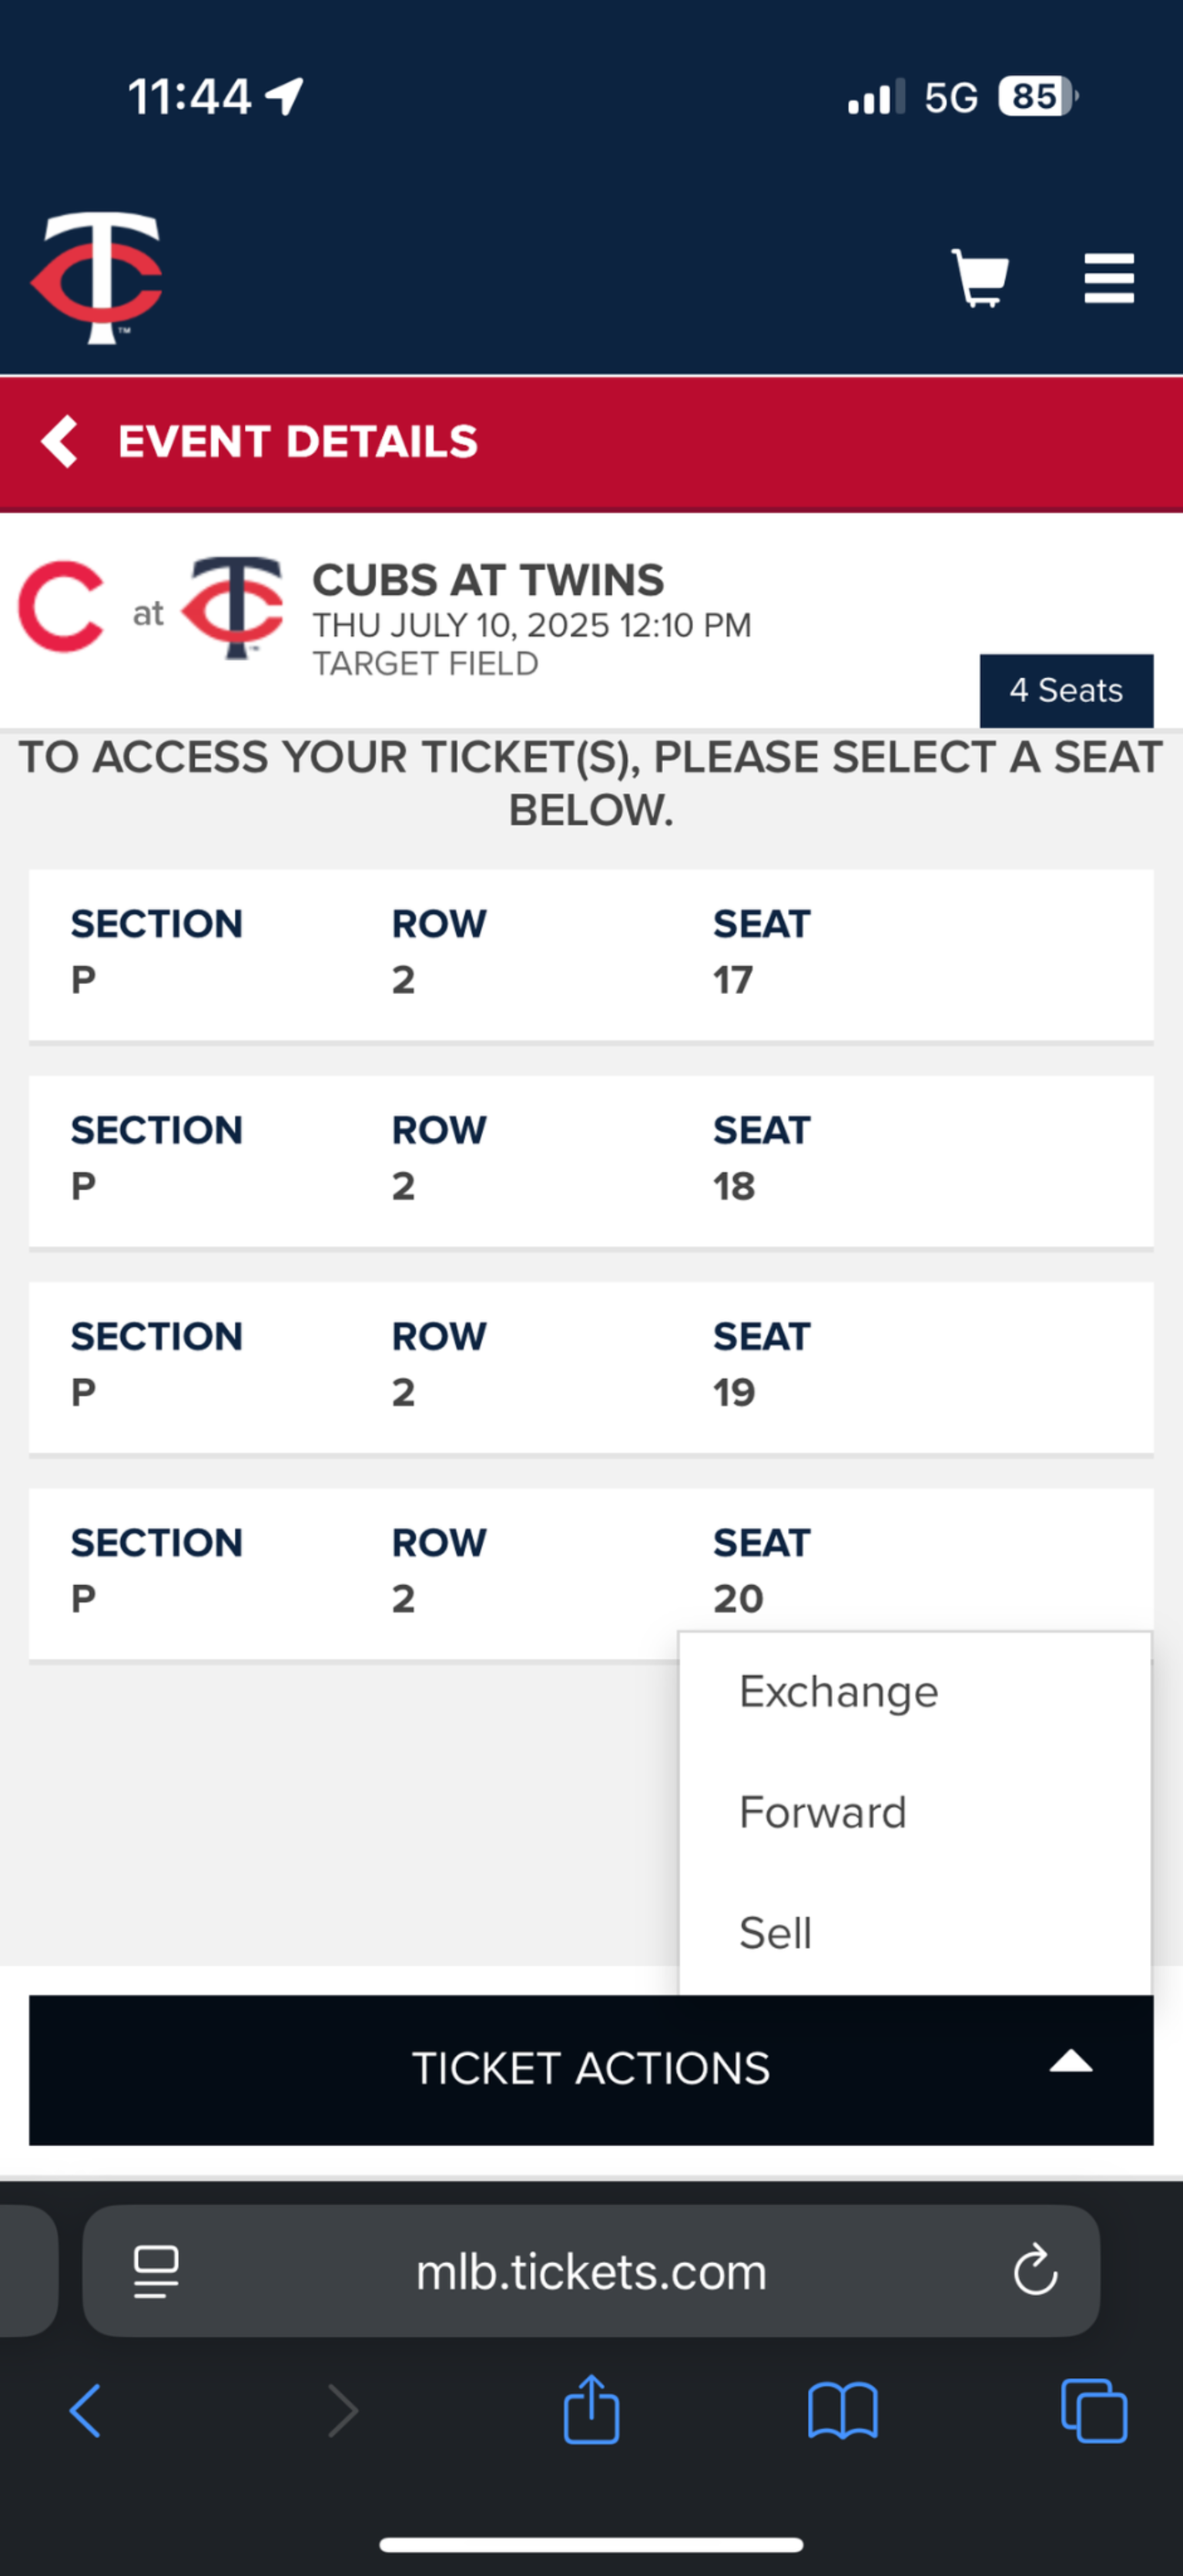Reload the page in Safari
1183x2576 pixels.
click(1035, 2271)
